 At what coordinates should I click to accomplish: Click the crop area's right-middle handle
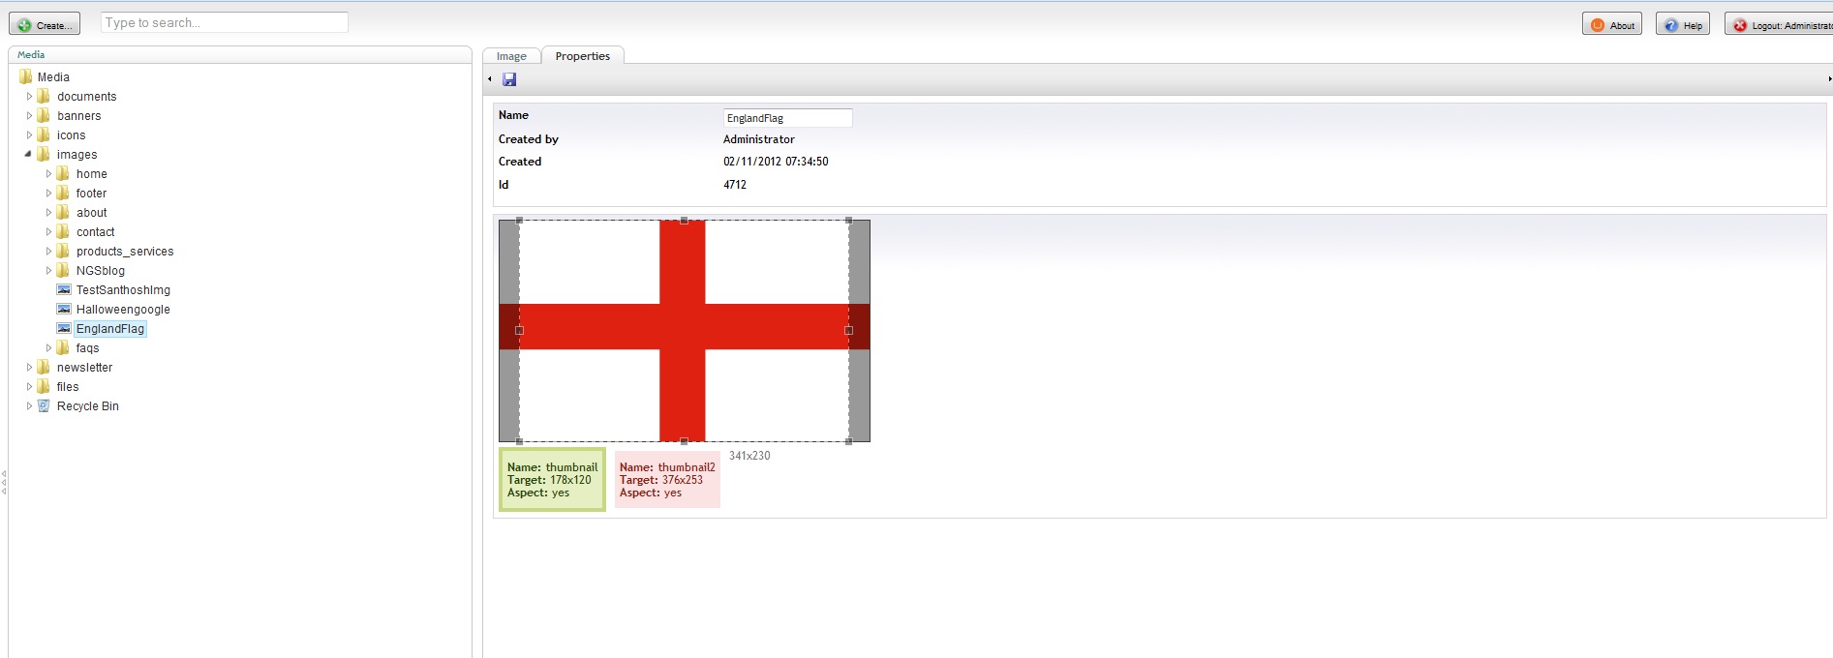[x=849, y=331]
